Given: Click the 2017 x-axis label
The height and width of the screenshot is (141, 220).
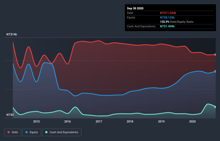Looking at the screenshot, I should 99,121.
